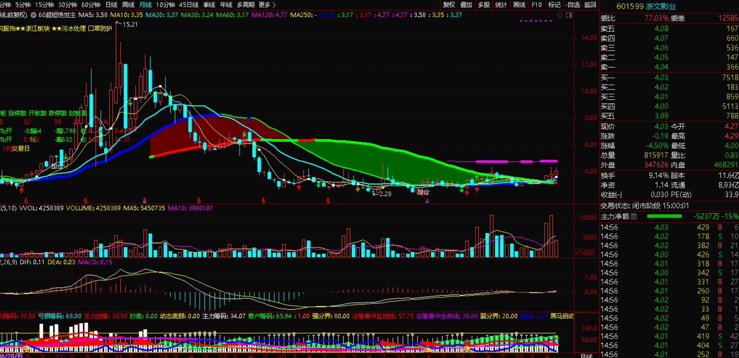Click the stock title 601599 浙文影业
Screen dimensions: 739x358
click(x=646, y=6)
